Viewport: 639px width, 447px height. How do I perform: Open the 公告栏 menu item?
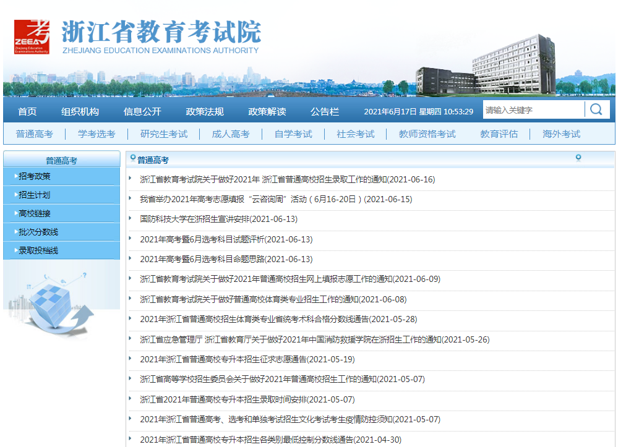(x=324, y=111)
